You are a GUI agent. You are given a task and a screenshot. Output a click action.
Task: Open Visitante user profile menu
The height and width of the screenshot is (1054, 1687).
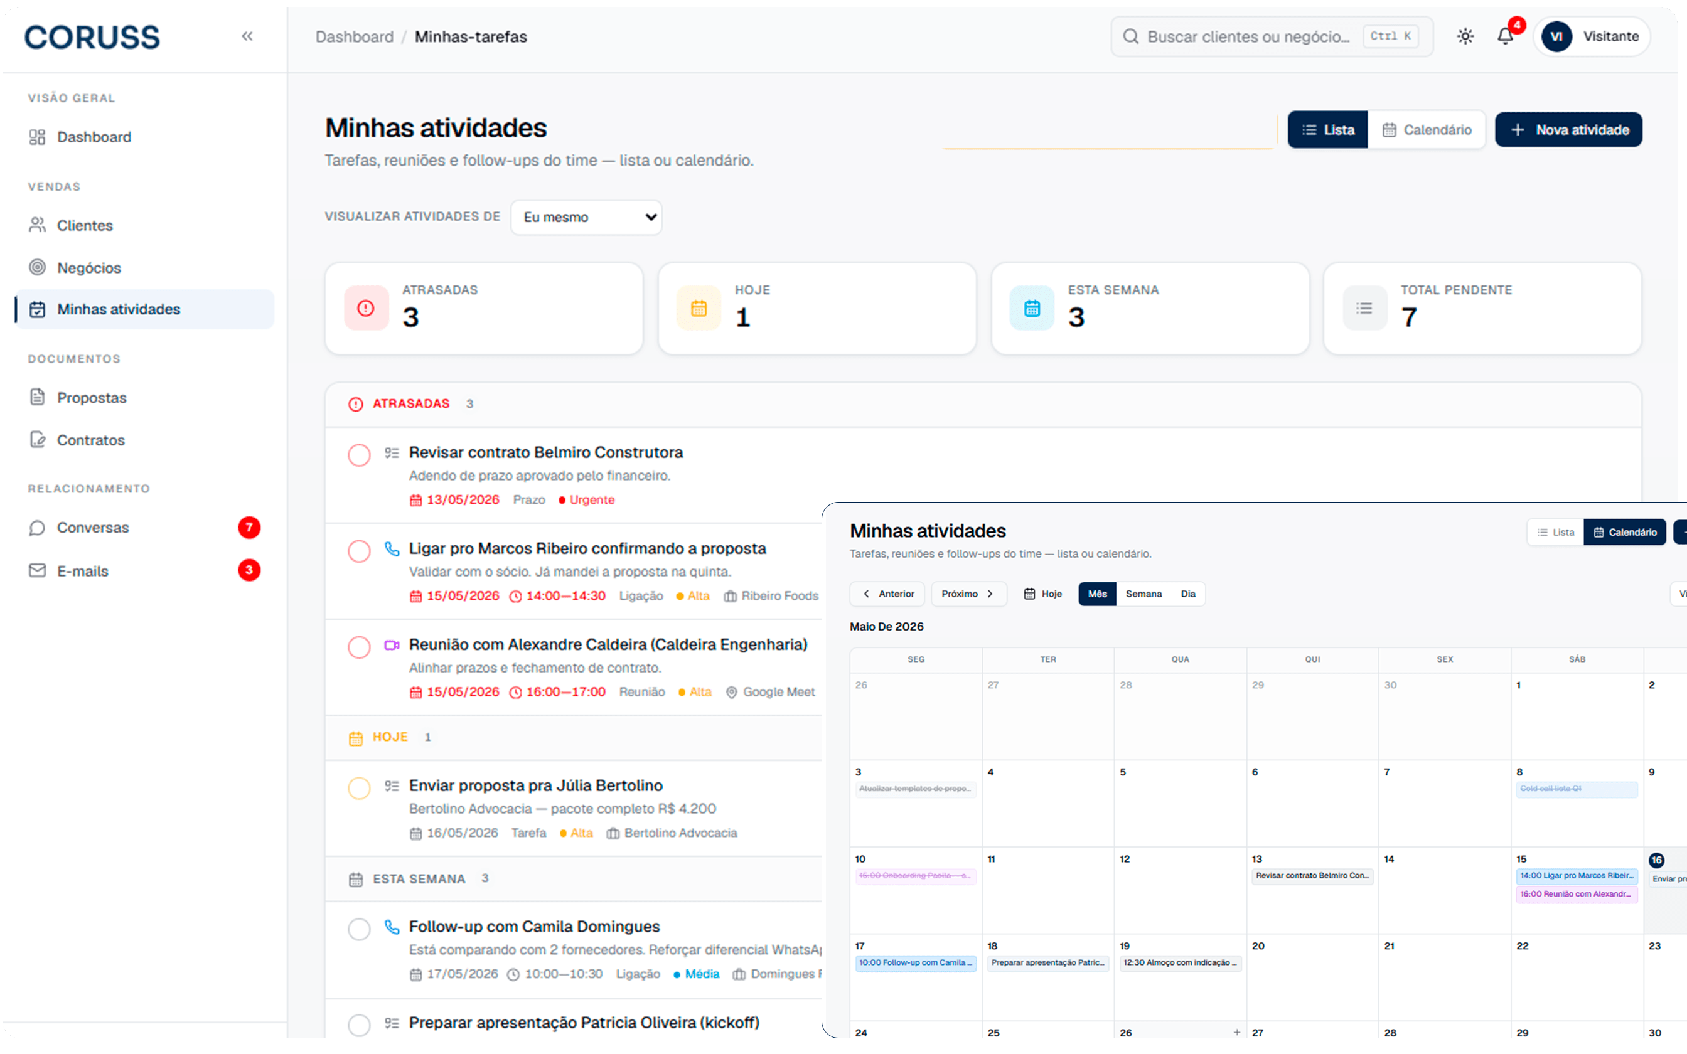click(1592, 36)
